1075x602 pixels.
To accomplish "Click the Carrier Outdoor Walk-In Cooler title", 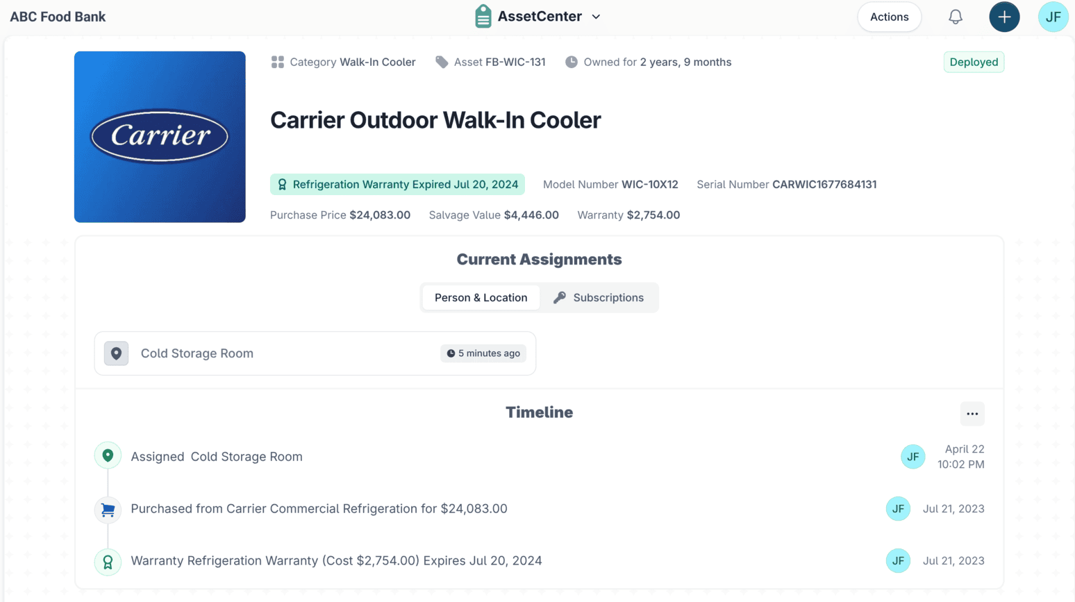I will pyautogui.click(x=435, y=120).
